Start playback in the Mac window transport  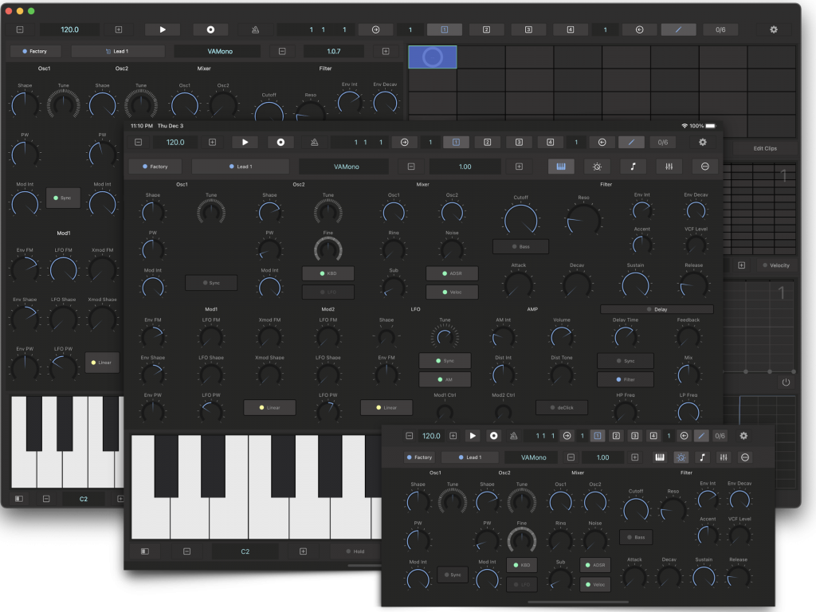click(x=163, y=29)
